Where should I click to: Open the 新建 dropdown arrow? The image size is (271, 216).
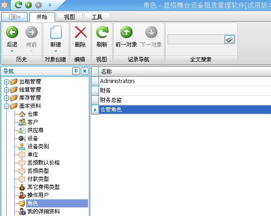click(56, 51)
